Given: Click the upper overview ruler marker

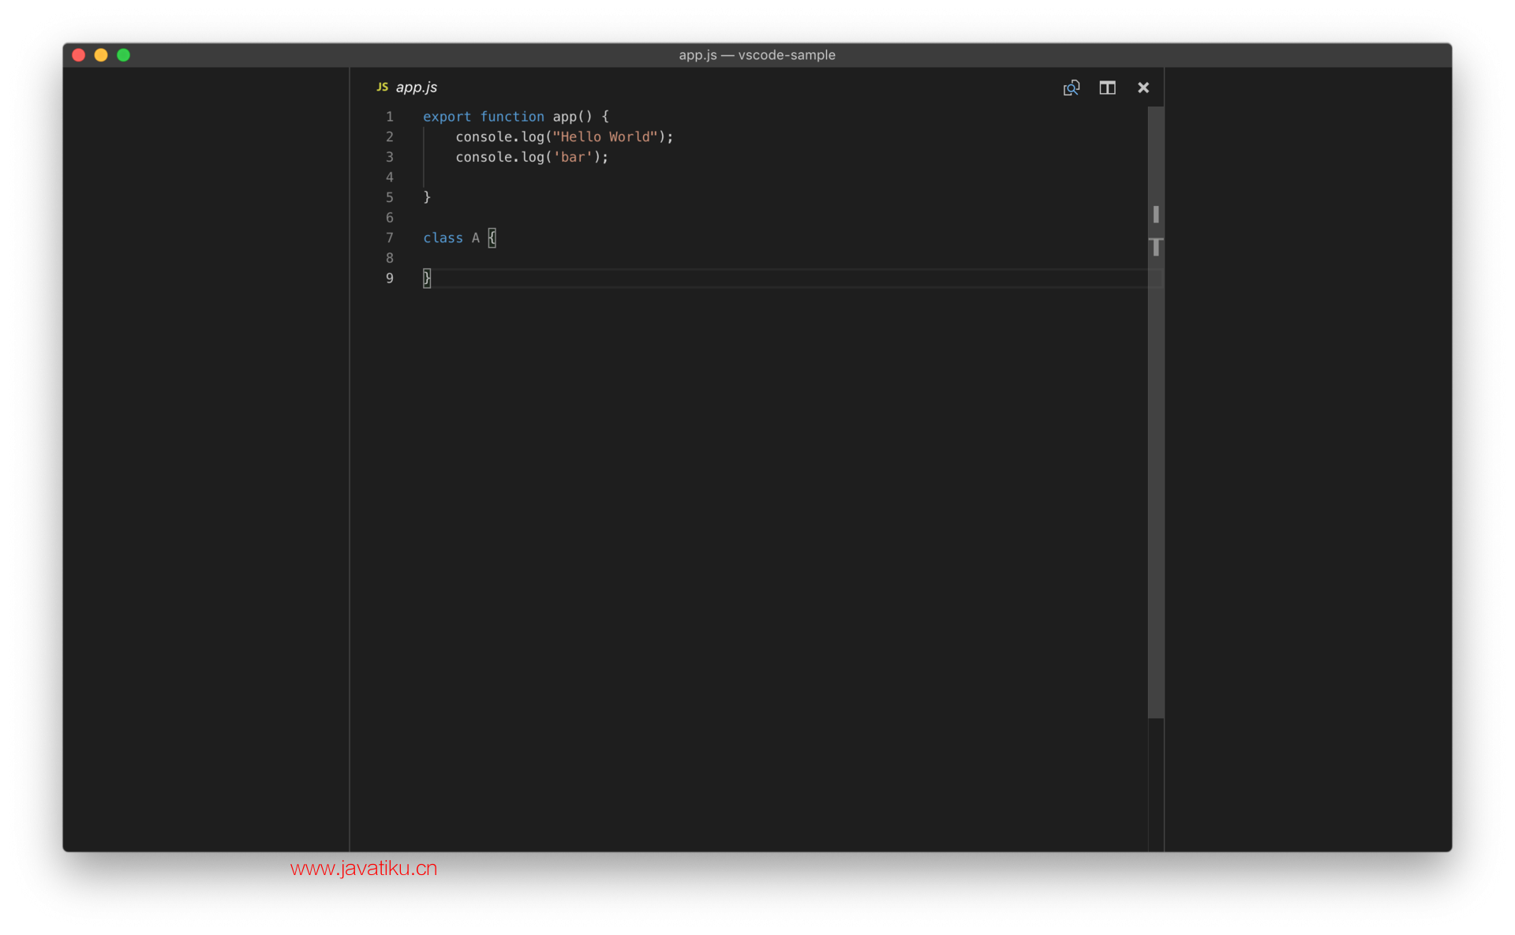Looking at the screenshot, I should click(x=1155, y=214).
